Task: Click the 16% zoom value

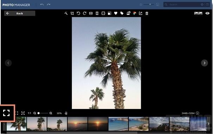Action: [x=59, y=113]
